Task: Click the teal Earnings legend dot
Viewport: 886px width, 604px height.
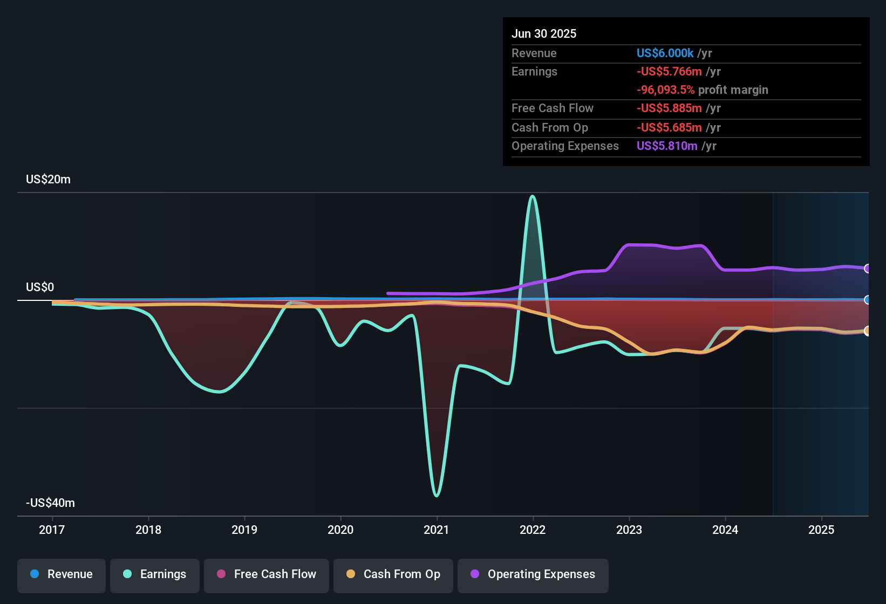Action: (126, 574)
